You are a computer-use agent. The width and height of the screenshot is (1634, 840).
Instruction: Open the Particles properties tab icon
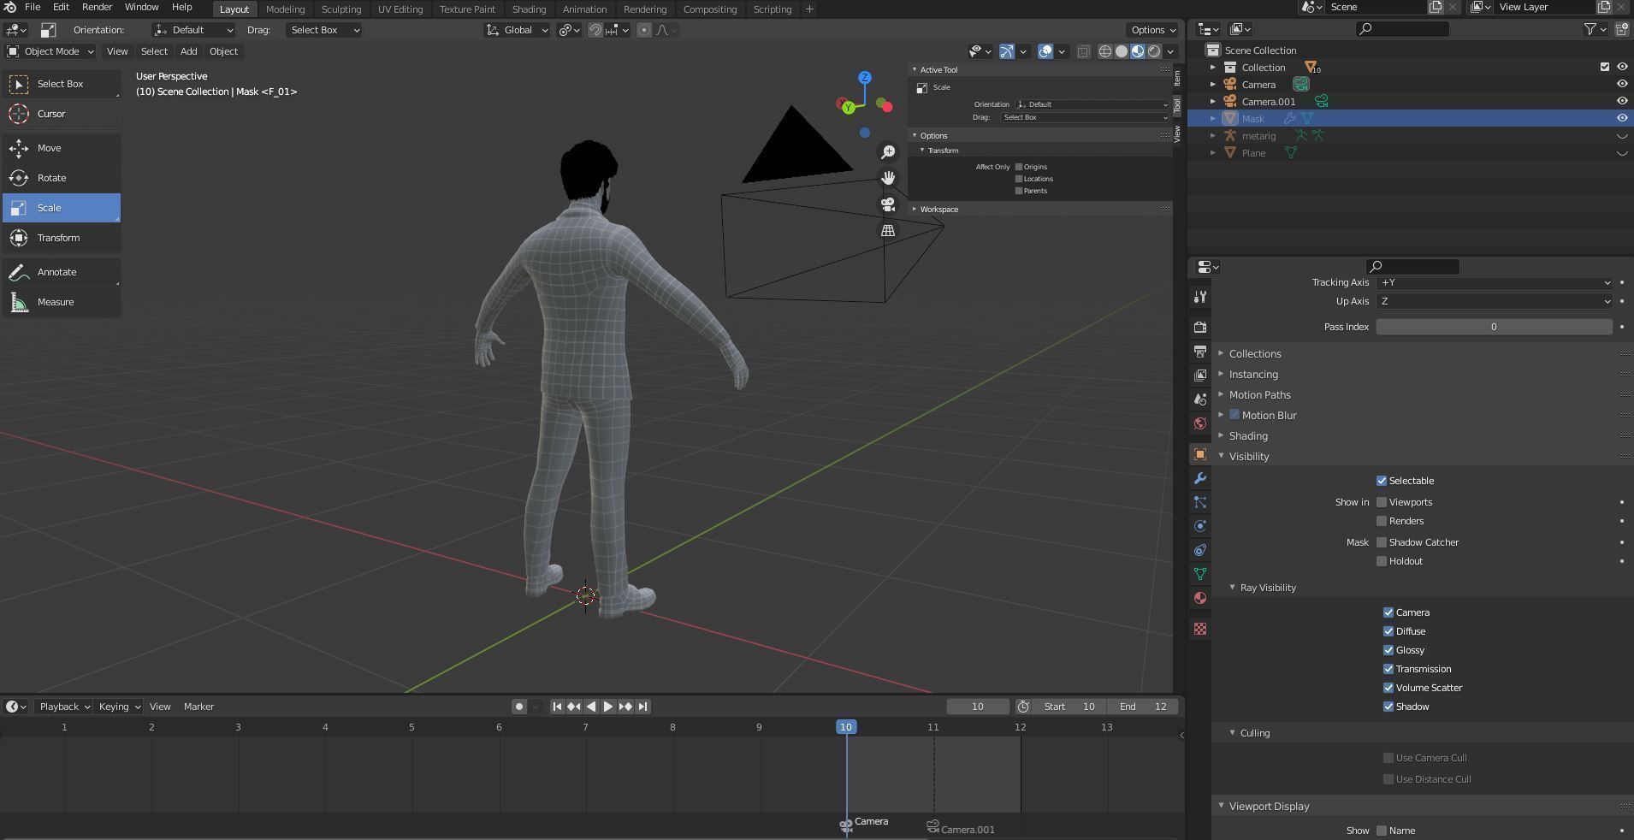[x=1200, y=502]
